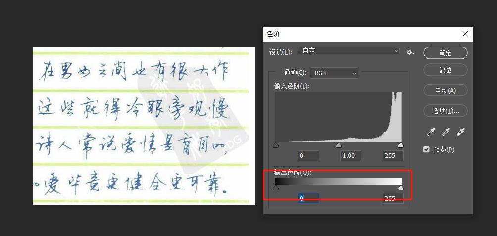Select the black point eyedropper
This screenshot has width=497, height=236.
pos(432,132)
